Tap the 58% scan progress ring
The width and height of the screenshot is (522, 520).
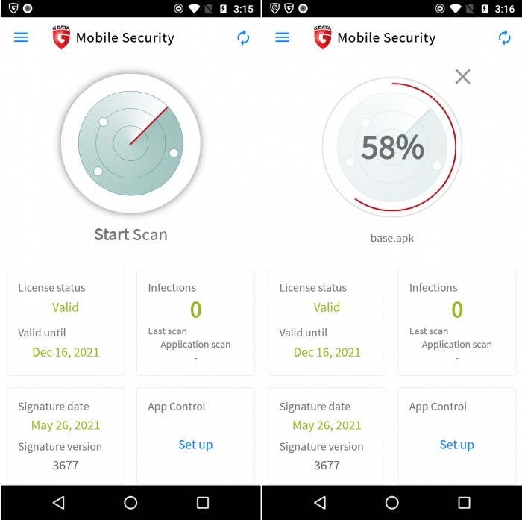392,147
